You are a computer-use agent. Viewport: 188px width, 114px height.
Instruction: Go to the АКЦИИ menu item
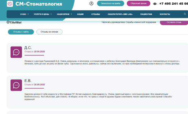click(x=80, y=14)
